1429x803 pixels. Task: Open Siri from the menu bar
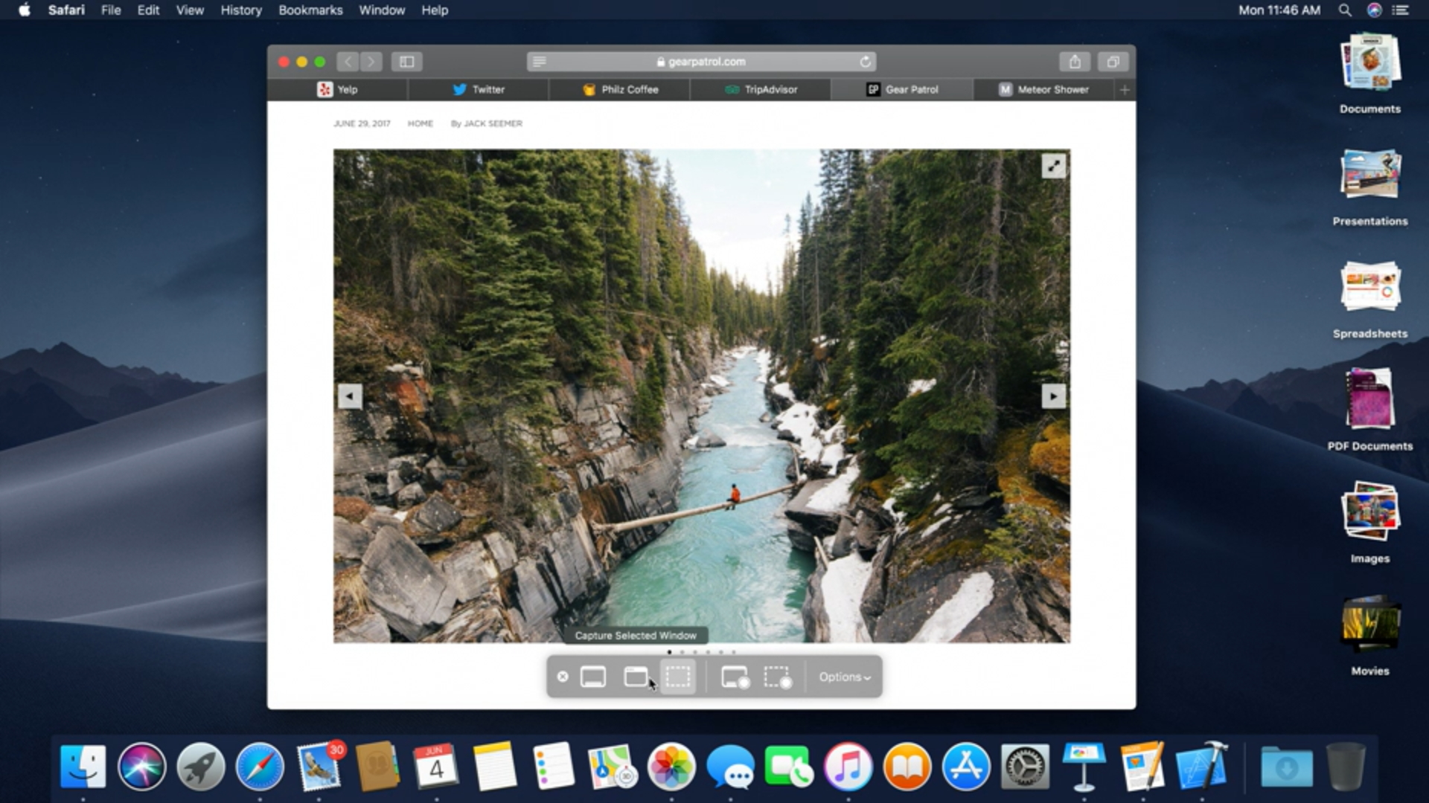[x=1374, y=10]
